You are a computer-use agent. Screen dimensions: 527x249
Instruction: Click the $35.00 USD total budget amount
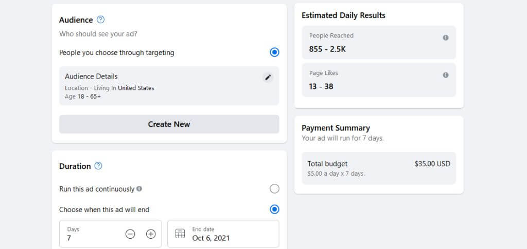pyautogui.click(x=432, y=164)
